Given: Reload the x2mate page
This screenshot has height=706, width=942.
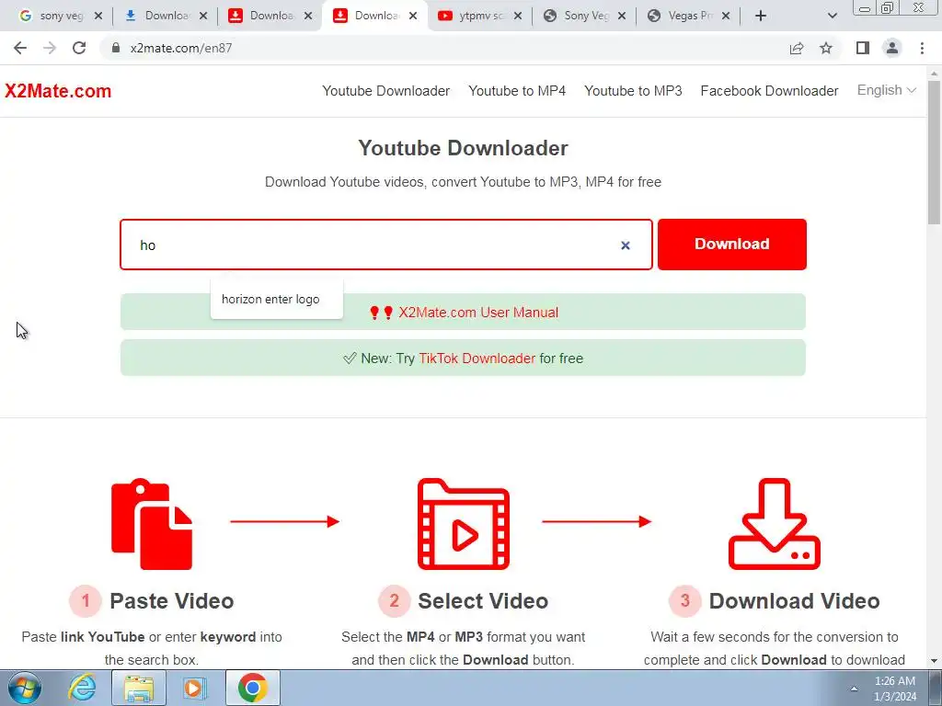Looking at the screenshot, I should click(x=79, y=48).
